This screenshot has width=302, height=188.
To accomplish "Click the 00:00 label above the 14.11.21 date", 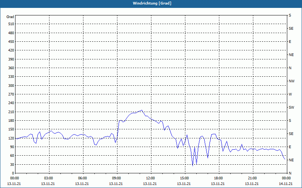I will coord(287,178).
